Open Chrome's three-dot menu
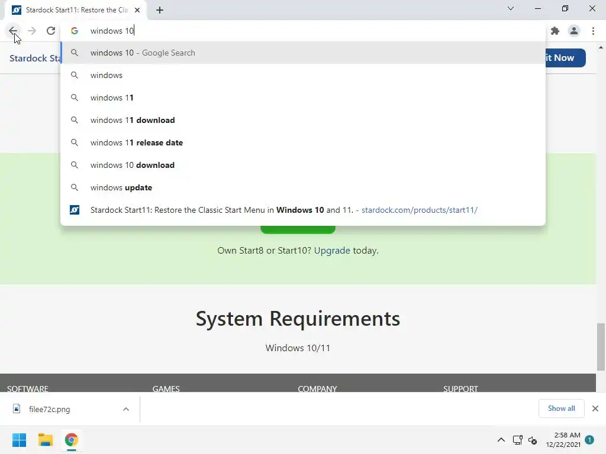606x454 pixels. (593, 31)
